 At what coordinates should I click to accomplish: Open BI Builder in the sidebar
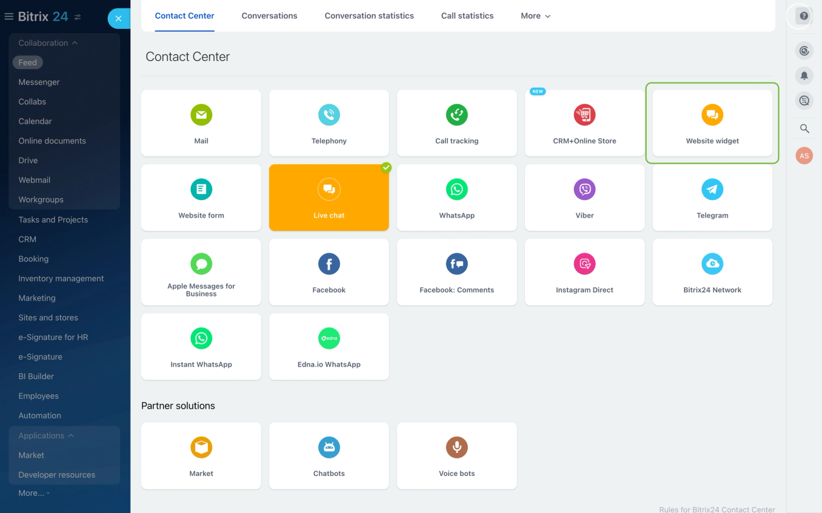click(x=36, y=377)
